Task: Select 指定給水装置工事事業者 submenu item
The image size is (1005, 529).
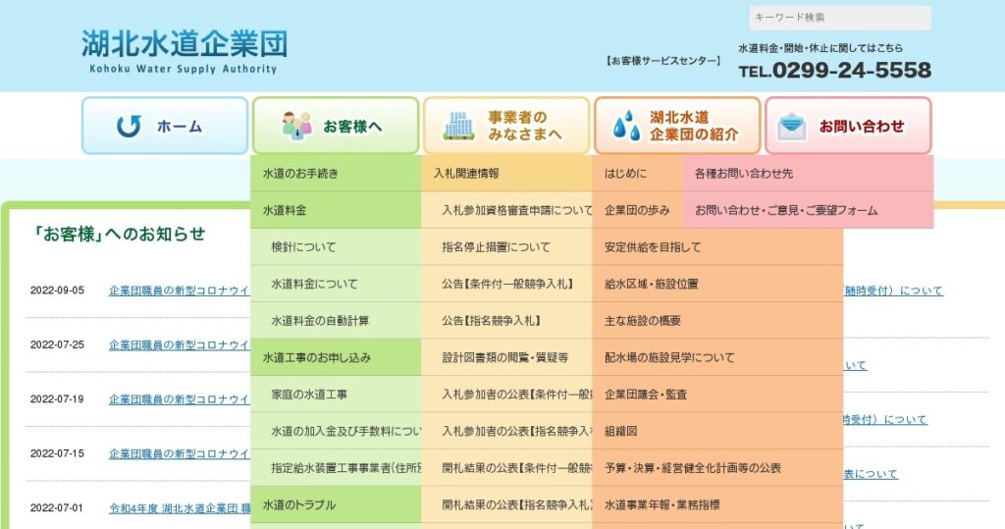Action: [x=336, y=468]
